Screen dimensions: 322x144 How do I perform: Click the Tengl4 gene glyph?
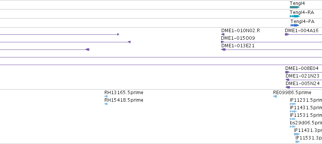tap(295, 7)
